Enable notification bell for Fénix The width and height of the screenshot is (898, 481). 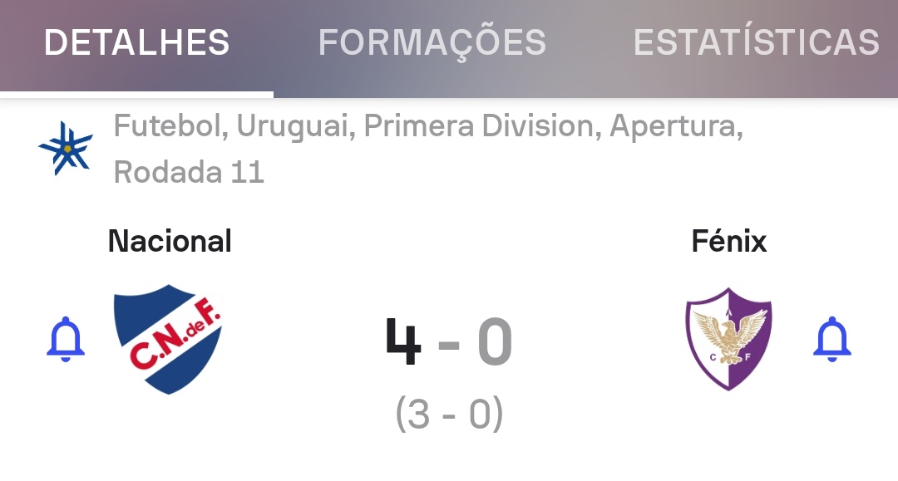click(x=832, y=340)
